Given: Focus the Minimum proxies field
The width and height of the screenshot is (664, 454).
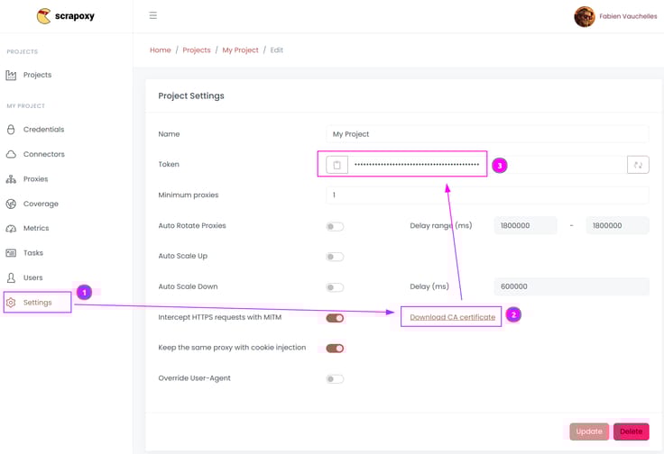Looking at the screenshot, I should (x=487, y=195).
